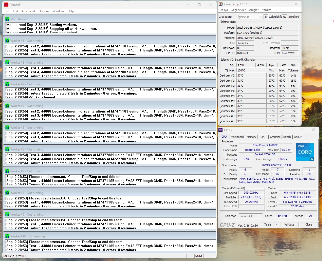
Task: Open the Seçenekler menu in Core Temp
Action: (x=238, y=10)
